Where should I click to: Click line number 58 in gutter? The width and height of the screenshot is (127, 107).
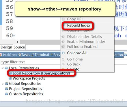pos(9,21)
